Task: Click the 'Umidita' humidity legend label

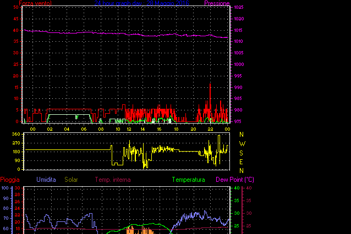Action: click(46, 180)
